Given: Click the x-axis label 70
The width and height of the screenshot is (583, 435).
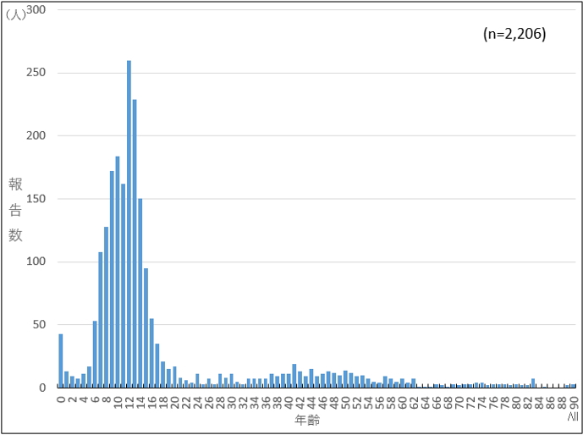Looking at the screenshot, I should click(x=459, y=402).
